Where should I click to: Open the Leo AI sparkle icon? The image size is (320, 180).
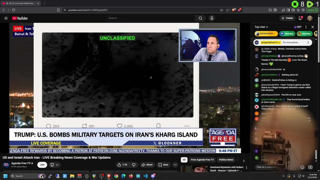coord(298,10)
